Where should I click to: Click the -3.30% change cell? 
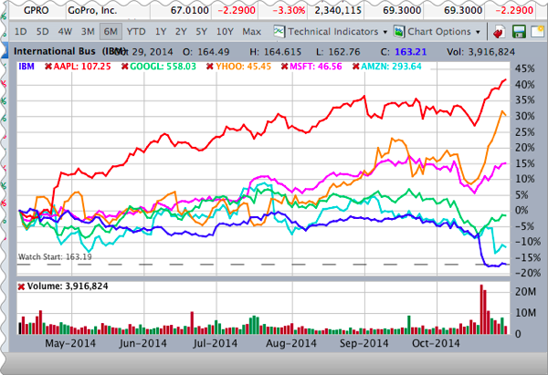click(289, 10)
